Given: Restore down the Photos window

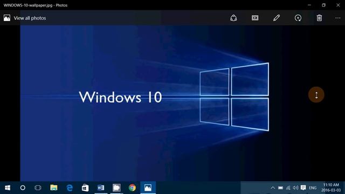Looking at the screenshot, I should 323,5.
